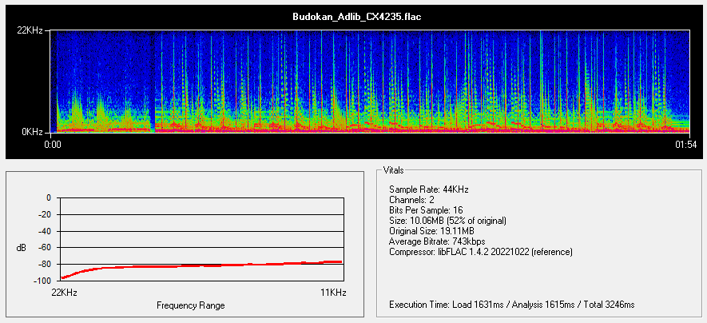The image size is (707, 323).
Task: Click the 0KHz label beside the spectrogram
Action: point(32,131)
